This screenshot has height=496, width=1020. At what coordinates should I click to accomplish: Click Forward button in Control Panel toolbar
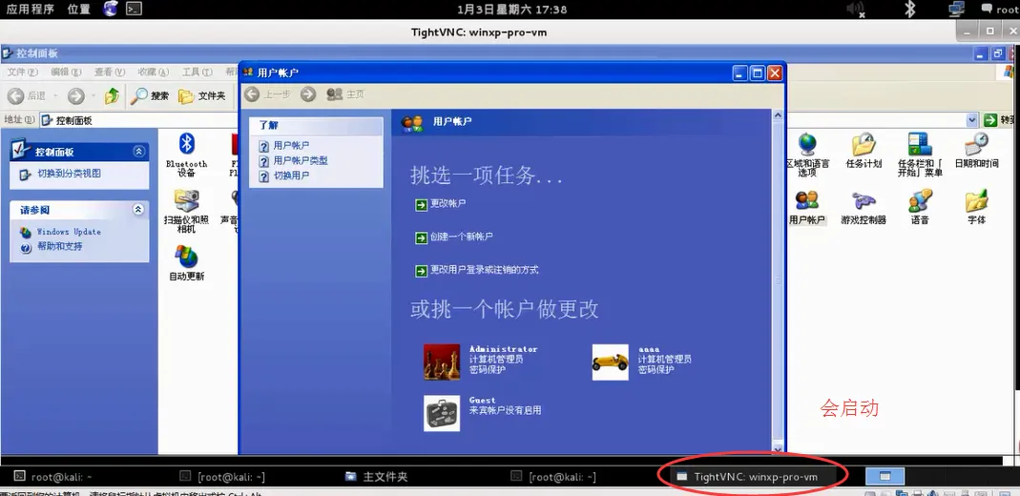tap(76, 96)
